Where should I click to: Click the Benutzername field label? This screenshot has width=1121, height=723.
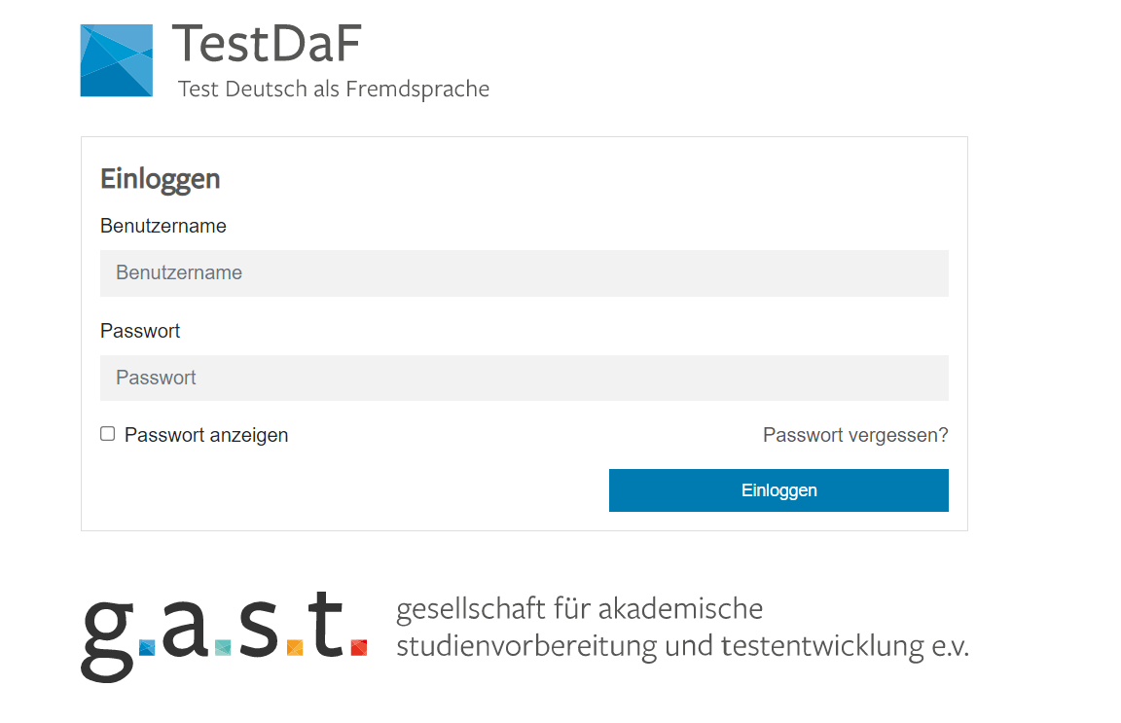tap(163, 226)
